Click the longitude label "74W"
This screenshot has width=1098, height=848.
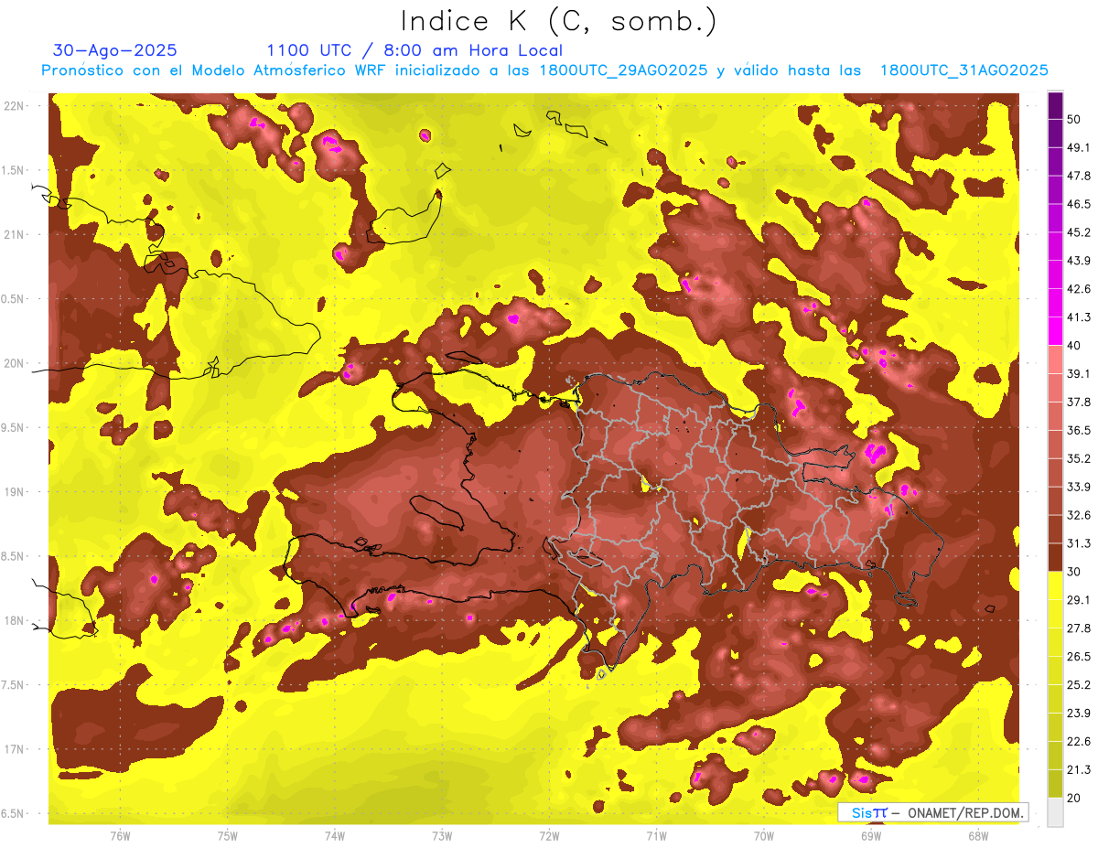335,835
